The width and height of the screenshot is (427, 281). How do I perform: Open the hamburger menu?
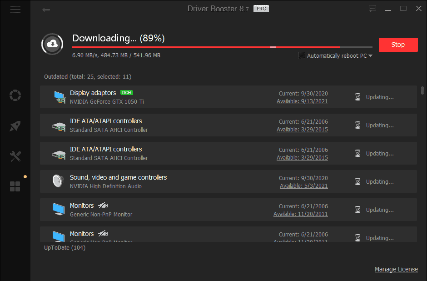point(15,9)
